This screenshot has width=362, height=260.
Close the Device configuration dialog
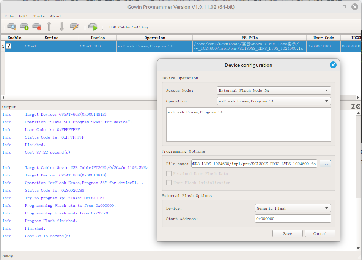coord(333,65)
